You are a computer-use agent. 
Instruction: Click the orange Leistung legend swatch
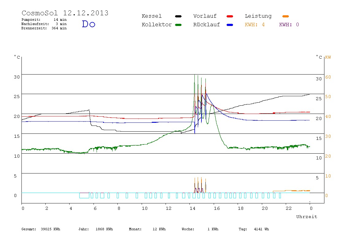point(285,16)
